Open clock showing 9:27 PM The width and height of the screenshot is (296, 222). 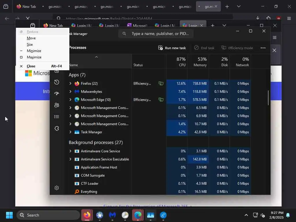pyautogui.click(x=276, y=215)
